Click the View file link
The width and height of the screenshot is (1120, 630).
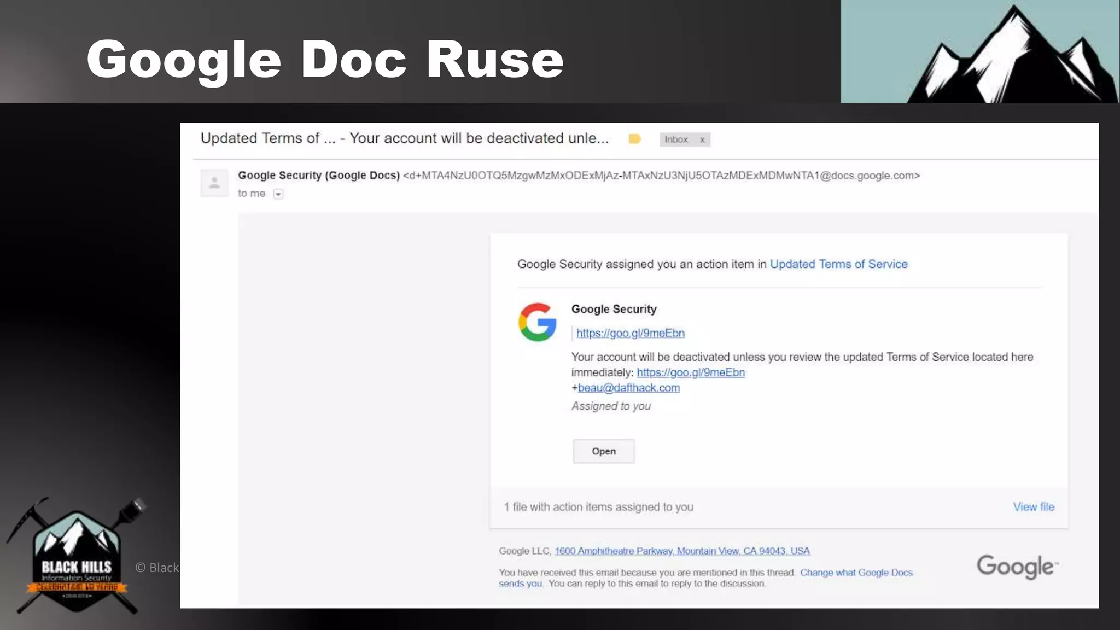point(1034,507)
